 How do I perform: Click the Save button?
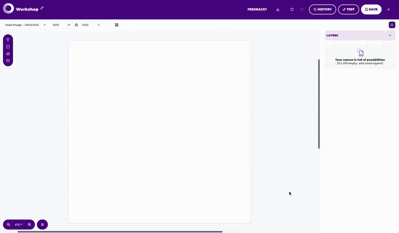click(371, 9)
